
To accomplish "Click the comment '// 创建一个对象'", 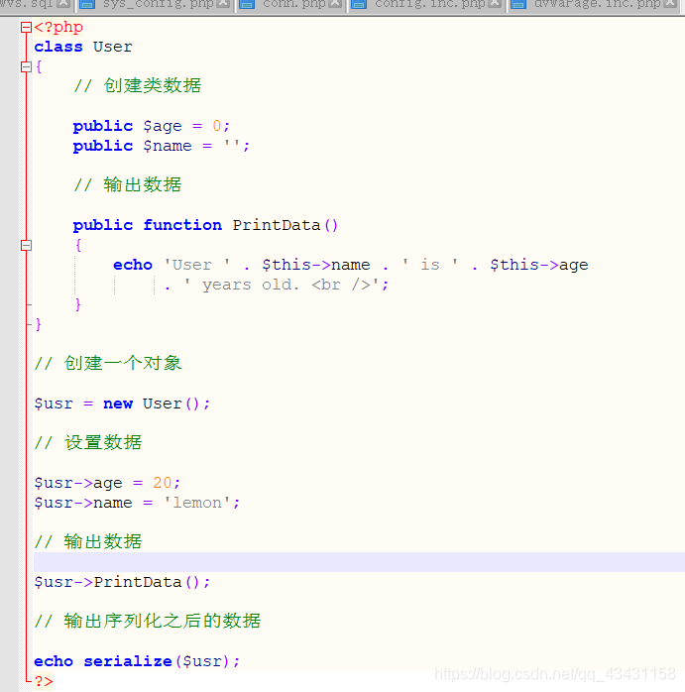I will click(108, 363).
